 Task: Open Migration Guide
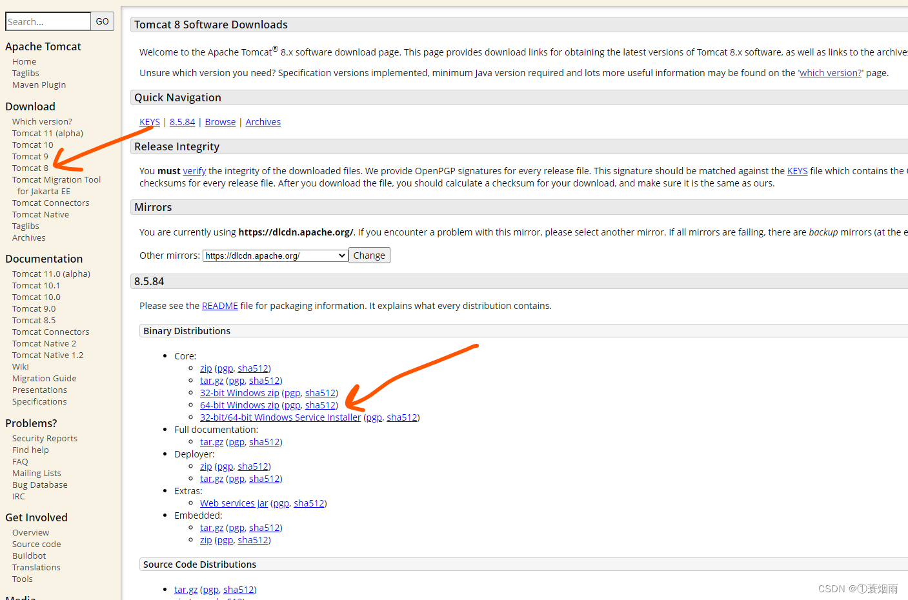click(x=44, y=379)
